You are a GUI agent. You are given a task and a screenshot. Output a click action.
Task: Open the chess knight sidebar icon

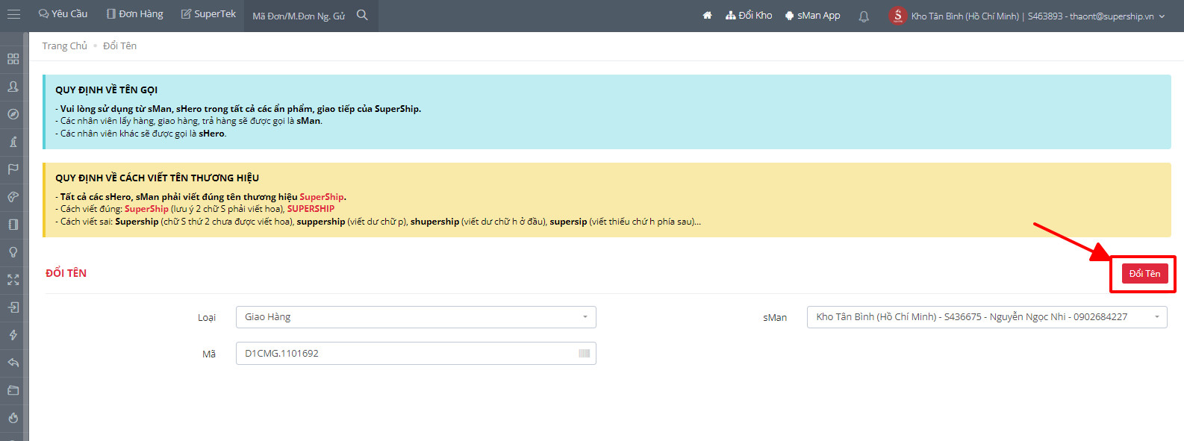click(13, 142)
